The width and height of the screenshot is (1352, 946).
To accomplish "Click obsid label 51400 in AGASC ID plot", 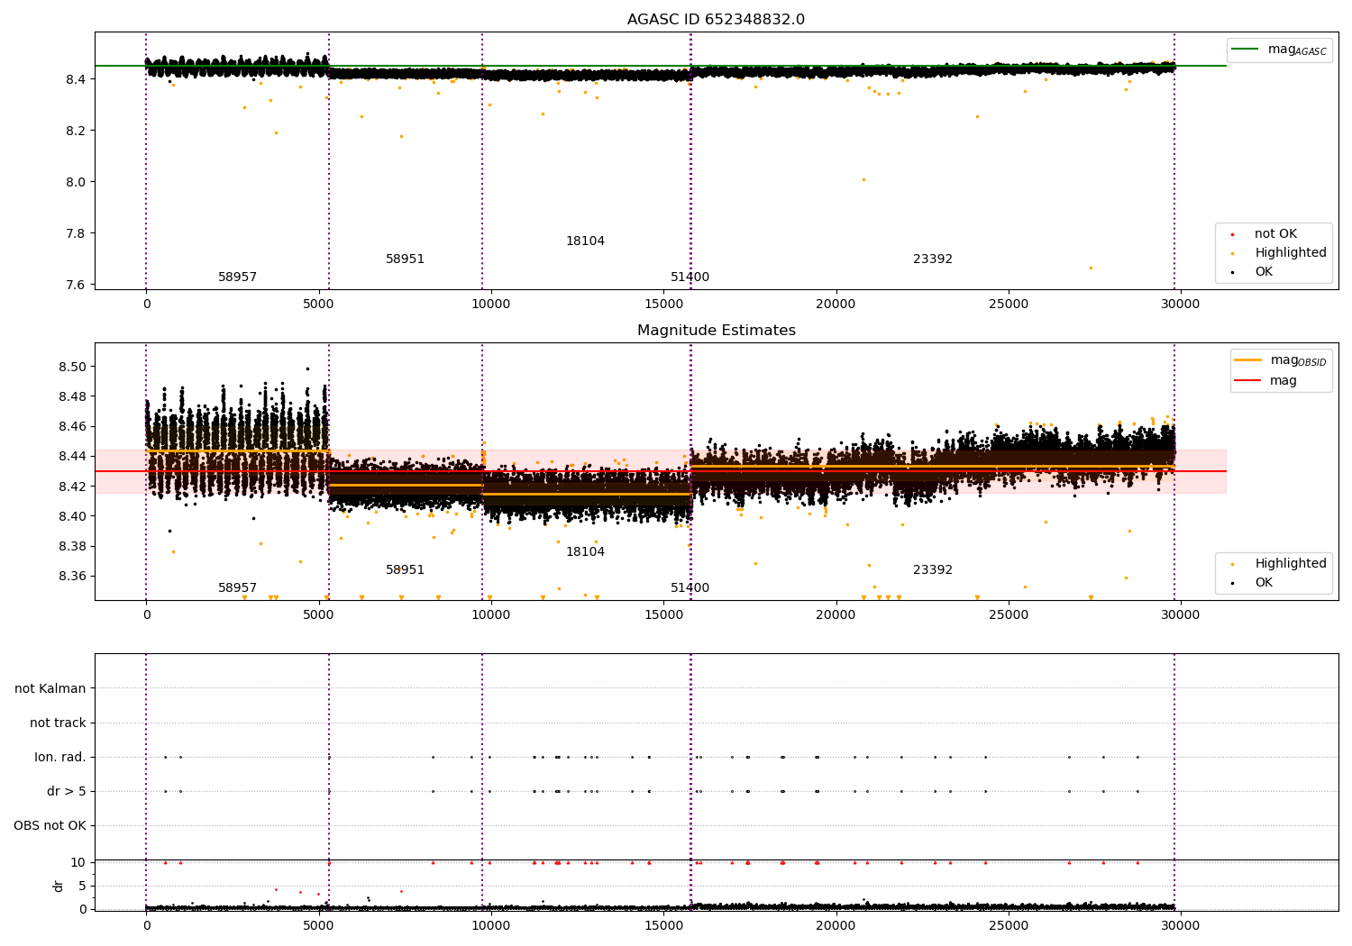I will click(x=690, y=277).
